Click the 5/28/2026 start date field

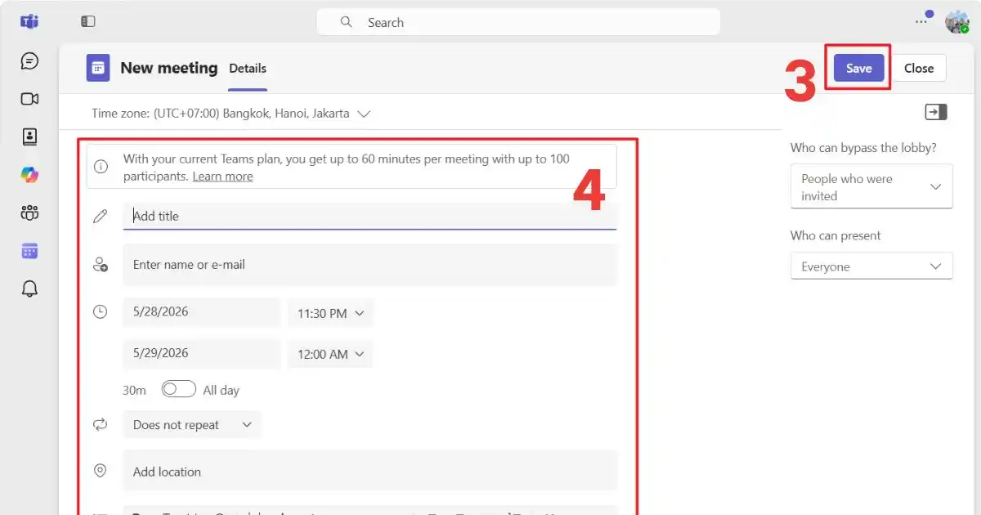coord(201,311)
